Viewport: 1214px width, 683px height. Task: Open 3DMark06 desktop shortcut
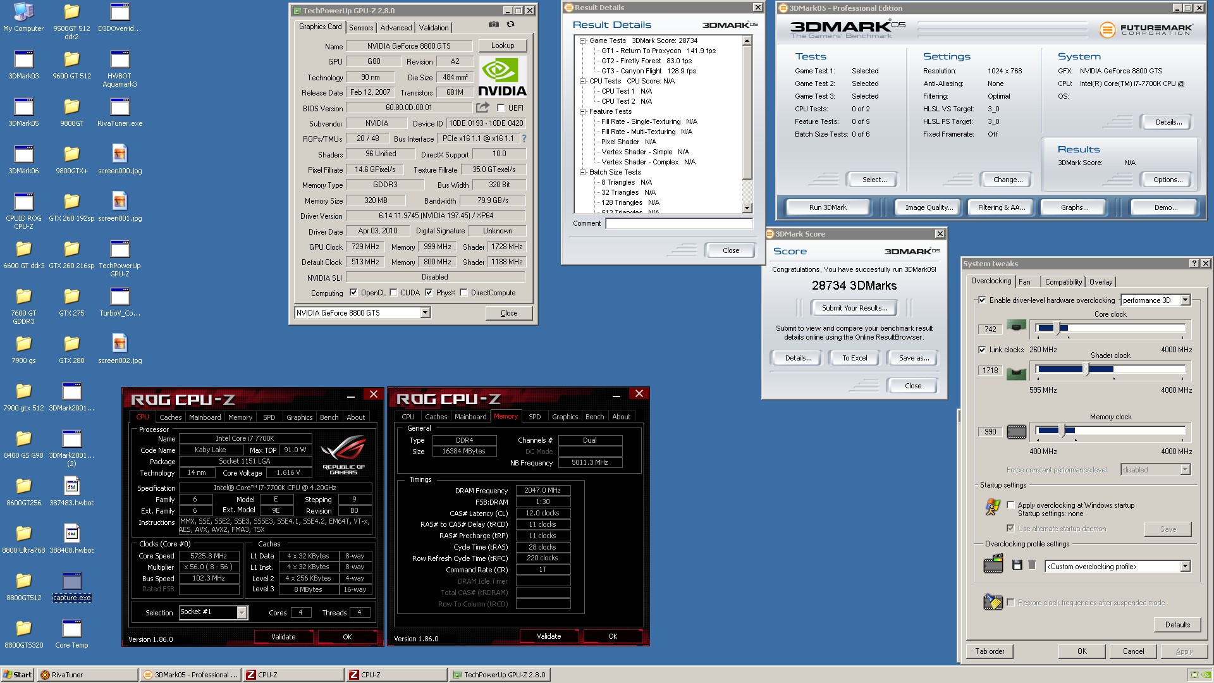pyautogui.click(x=23, y=160)
